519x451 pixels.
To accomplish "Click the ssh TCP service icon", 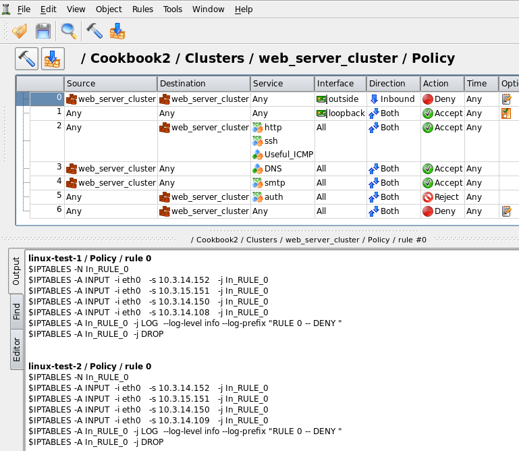I will point(258,140).
